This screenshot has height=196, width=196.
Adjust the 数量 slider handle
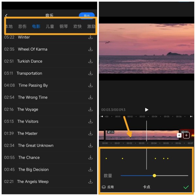coord(155,176)
